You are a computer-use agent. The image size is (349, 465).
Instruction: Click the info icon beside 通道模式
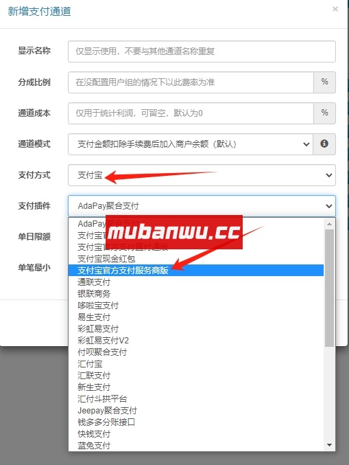[x=324, y=144]
